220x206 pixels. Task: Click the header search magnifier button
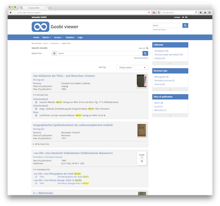pos(185,25)
